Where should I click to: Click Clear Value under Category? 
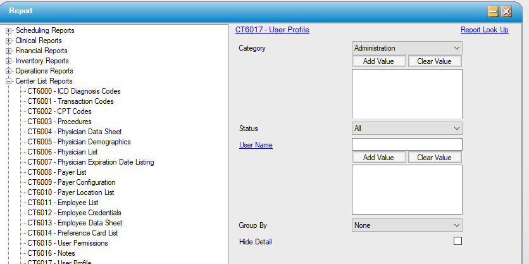434,61
